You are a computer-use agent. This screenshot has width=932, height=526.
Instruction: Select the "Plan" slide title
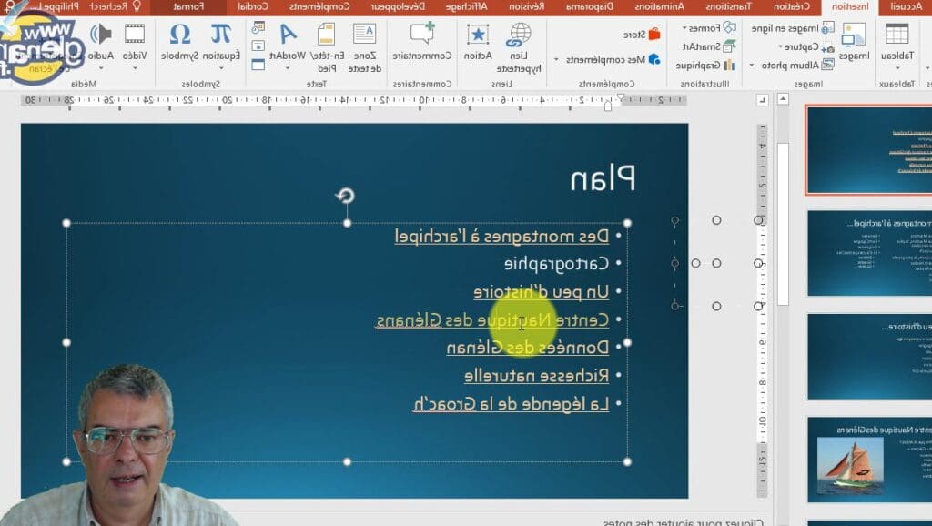click(603, 177)
